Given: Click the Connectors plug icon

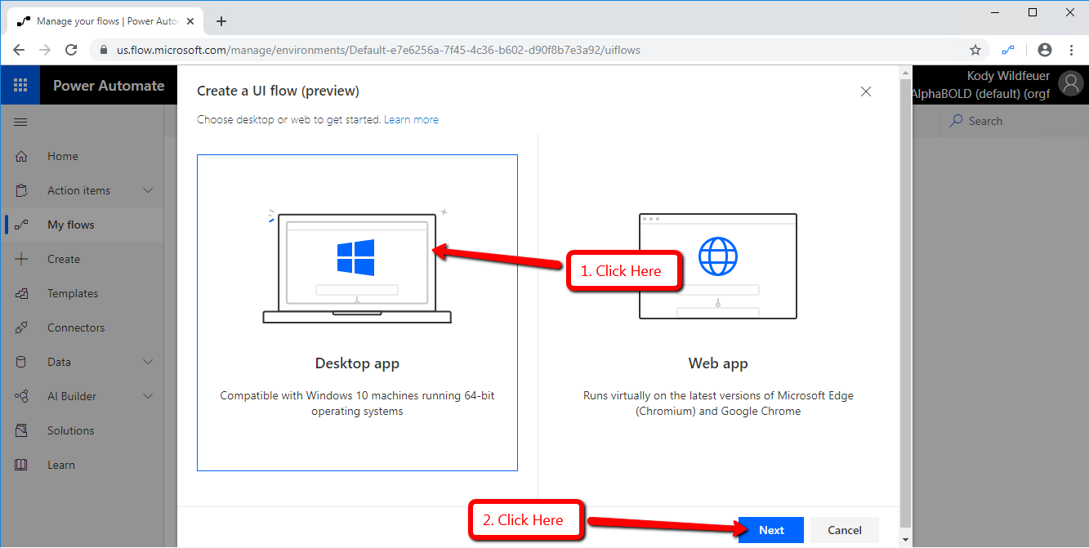Looking at the screenshot, I should tap(21, 327).
